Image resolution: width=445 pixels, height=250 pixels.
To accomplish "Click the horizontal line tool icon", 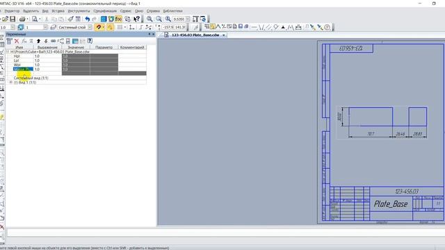I will [x=254, y=27].
